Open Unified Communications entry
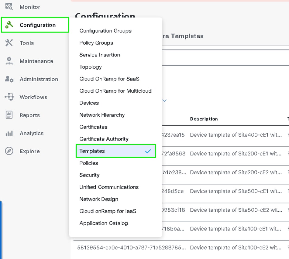The width and height of the screenshot is (289, 259). coord(109,187)
